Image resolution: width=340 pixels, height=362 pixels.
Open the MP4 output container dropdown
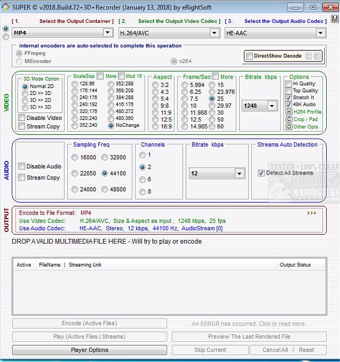click(107, 33)
